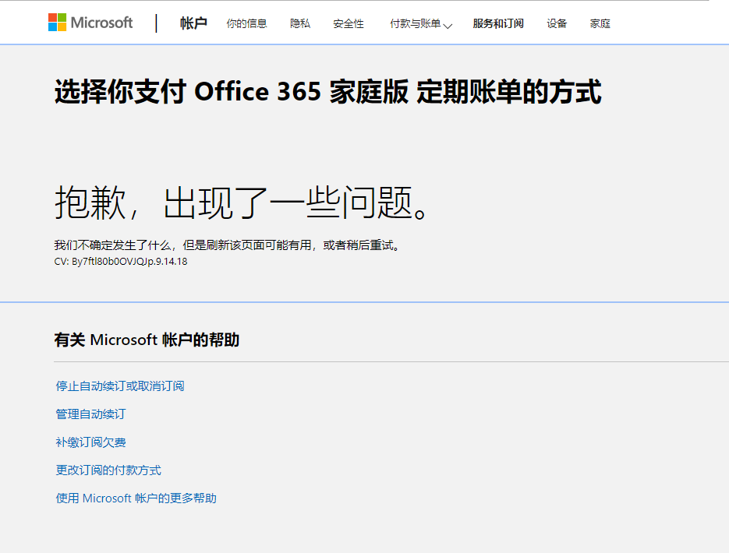Open 管理自动续订 help link
The width and height of the screenshot is (729, 553).
click(90, 414)
